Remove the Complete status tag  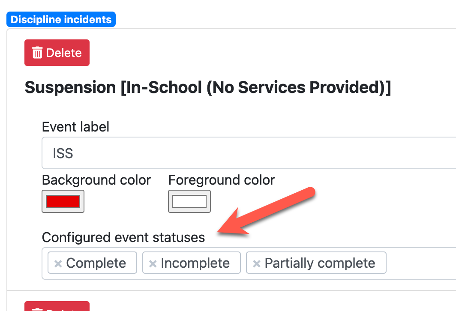[x=58, y=263]
